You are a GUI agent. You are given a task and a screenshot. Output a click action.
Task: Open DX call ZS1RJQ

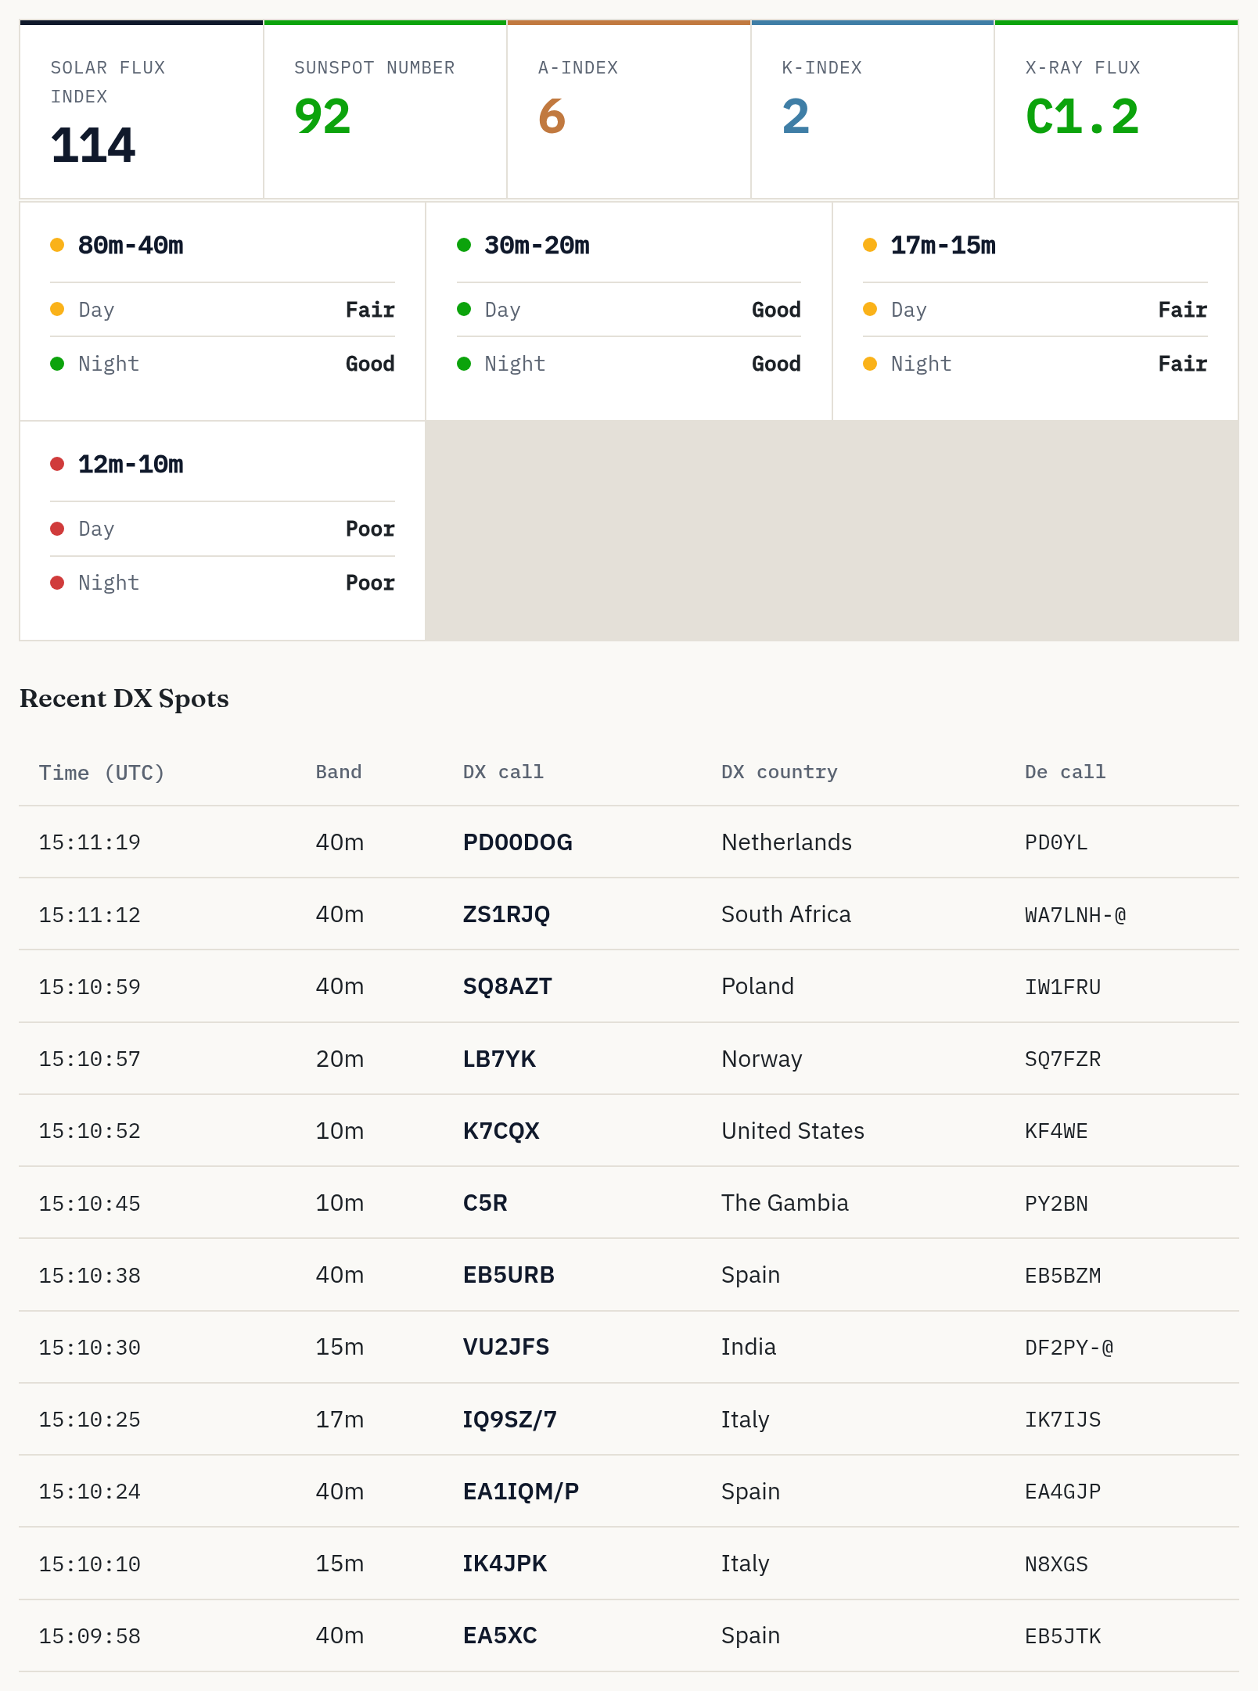(506, 914)
